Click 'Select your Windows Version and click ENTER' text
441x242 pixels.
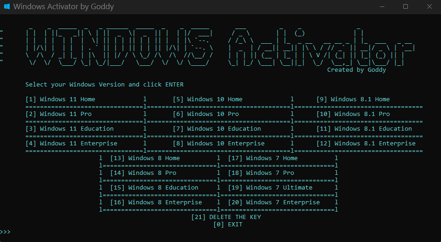click(104, 85)
